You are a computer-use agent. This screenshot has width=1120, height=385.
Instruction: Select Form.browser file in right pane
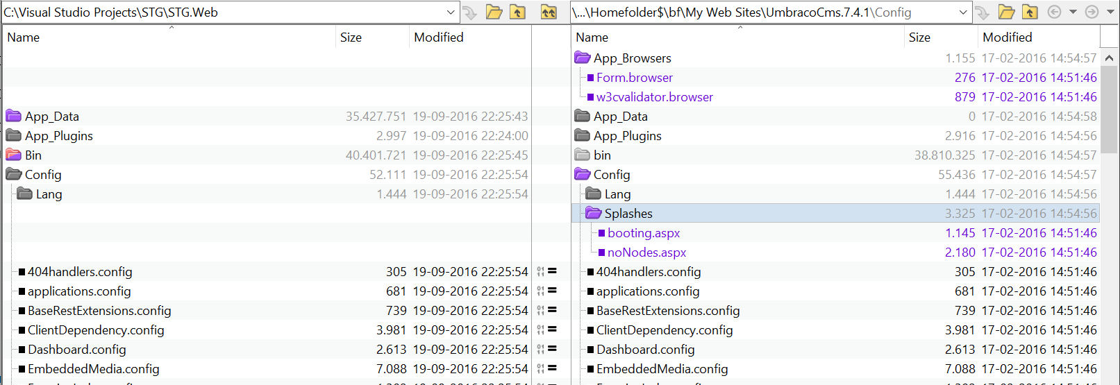635,78
